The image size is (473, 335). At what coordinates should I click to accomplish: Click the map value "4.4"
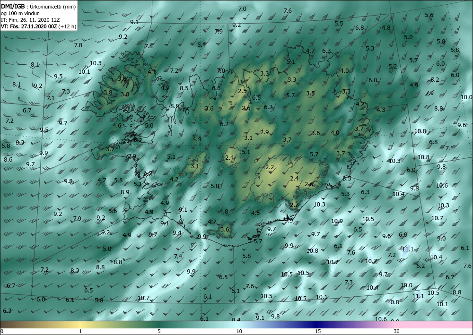coord(197,138)
